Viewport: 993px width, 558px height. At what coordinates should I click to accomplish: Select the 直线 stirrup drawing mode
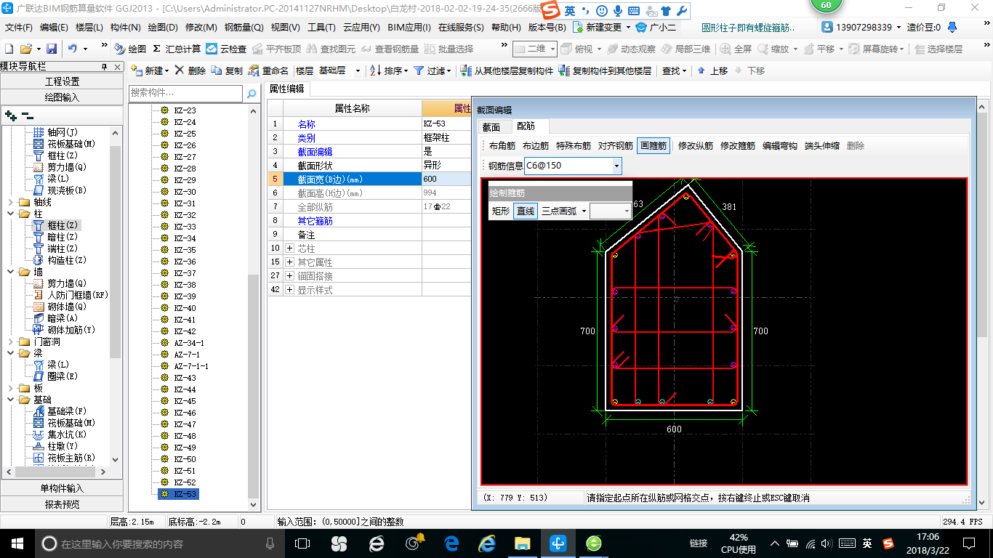tap(525, 211)
